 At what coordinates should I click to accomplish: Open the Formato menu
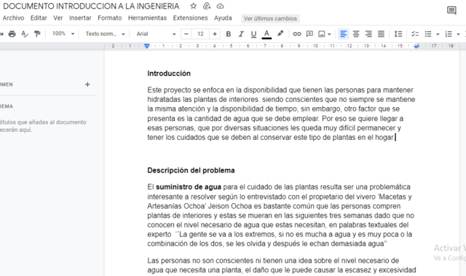click(110, 17)
